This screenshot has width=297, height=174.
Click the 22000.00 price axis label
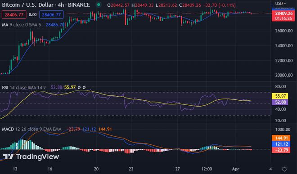(x=284, y=61)
